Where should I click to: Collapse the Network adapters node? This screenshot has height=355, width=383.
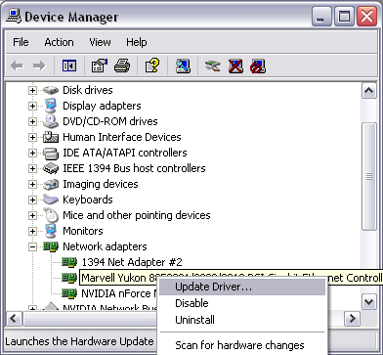(32, 246)
